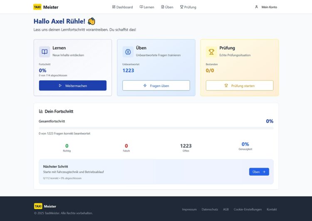Open the Prüfung navigation tab
This screenshot has width=312, height=221.
(188, 7)
